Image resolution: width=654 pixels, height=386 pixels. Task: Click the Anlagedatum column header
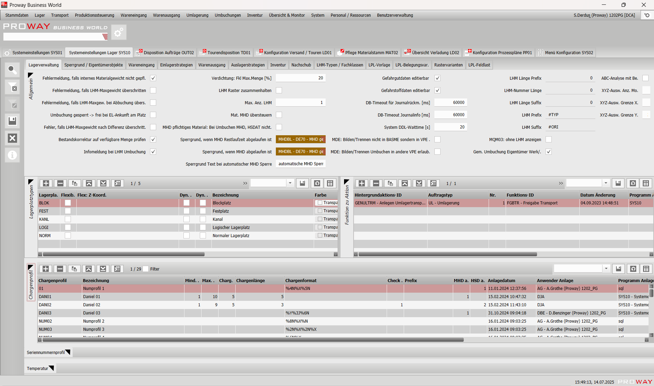pos(511,280)
